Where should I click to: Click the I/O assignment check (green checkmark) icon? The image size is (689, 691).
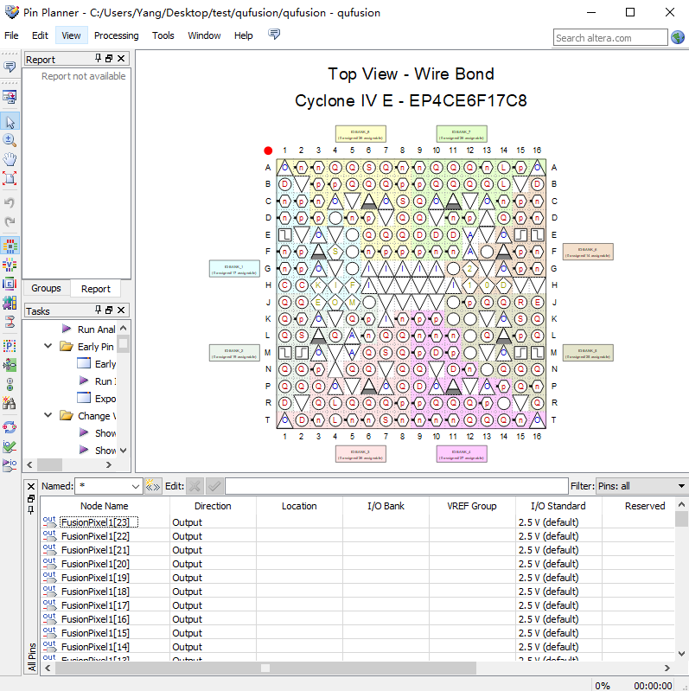tap(10, 446)
